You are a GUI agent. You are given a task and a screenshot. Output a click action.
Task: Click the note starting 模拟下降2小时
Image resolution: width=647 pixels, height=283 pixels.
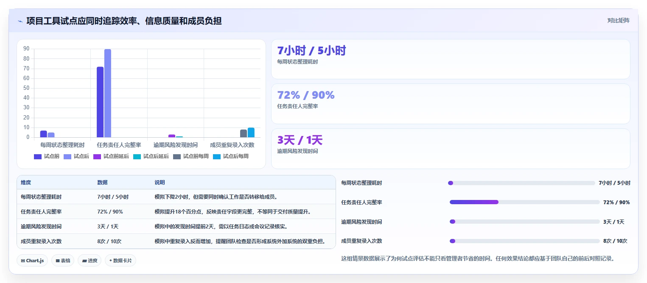(x=216, y=197)
